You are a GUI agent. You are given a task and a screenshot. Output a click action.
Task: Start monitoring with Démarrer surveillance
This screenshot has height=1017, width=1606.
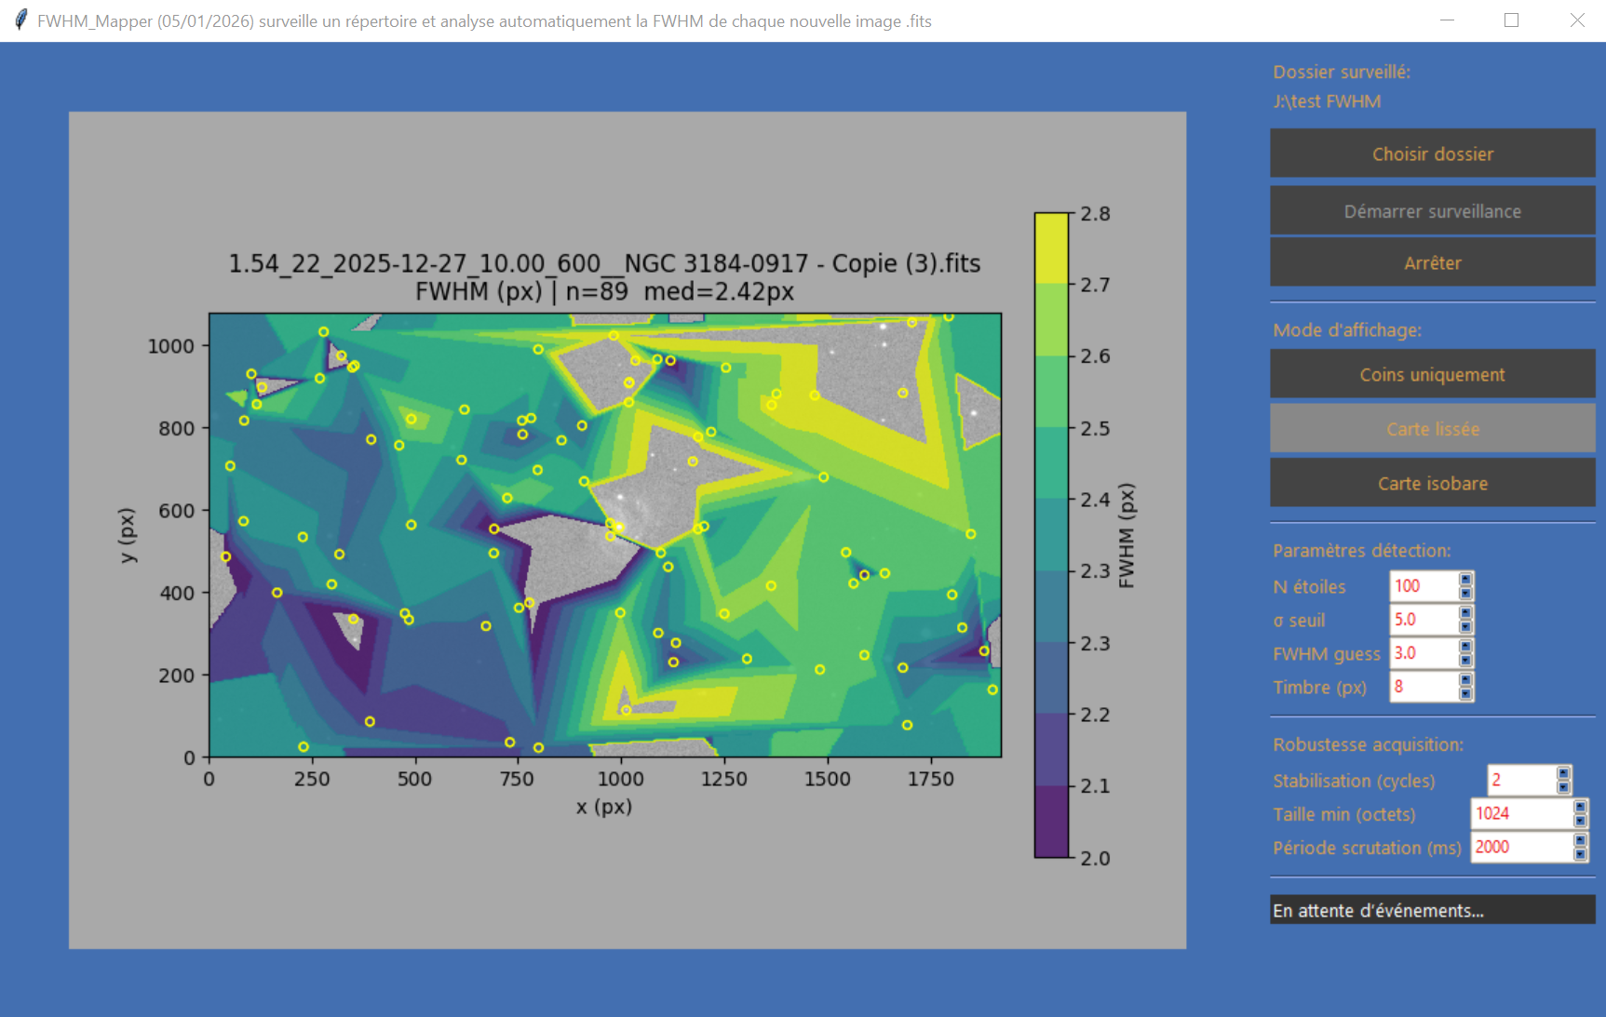point(1432,211)
